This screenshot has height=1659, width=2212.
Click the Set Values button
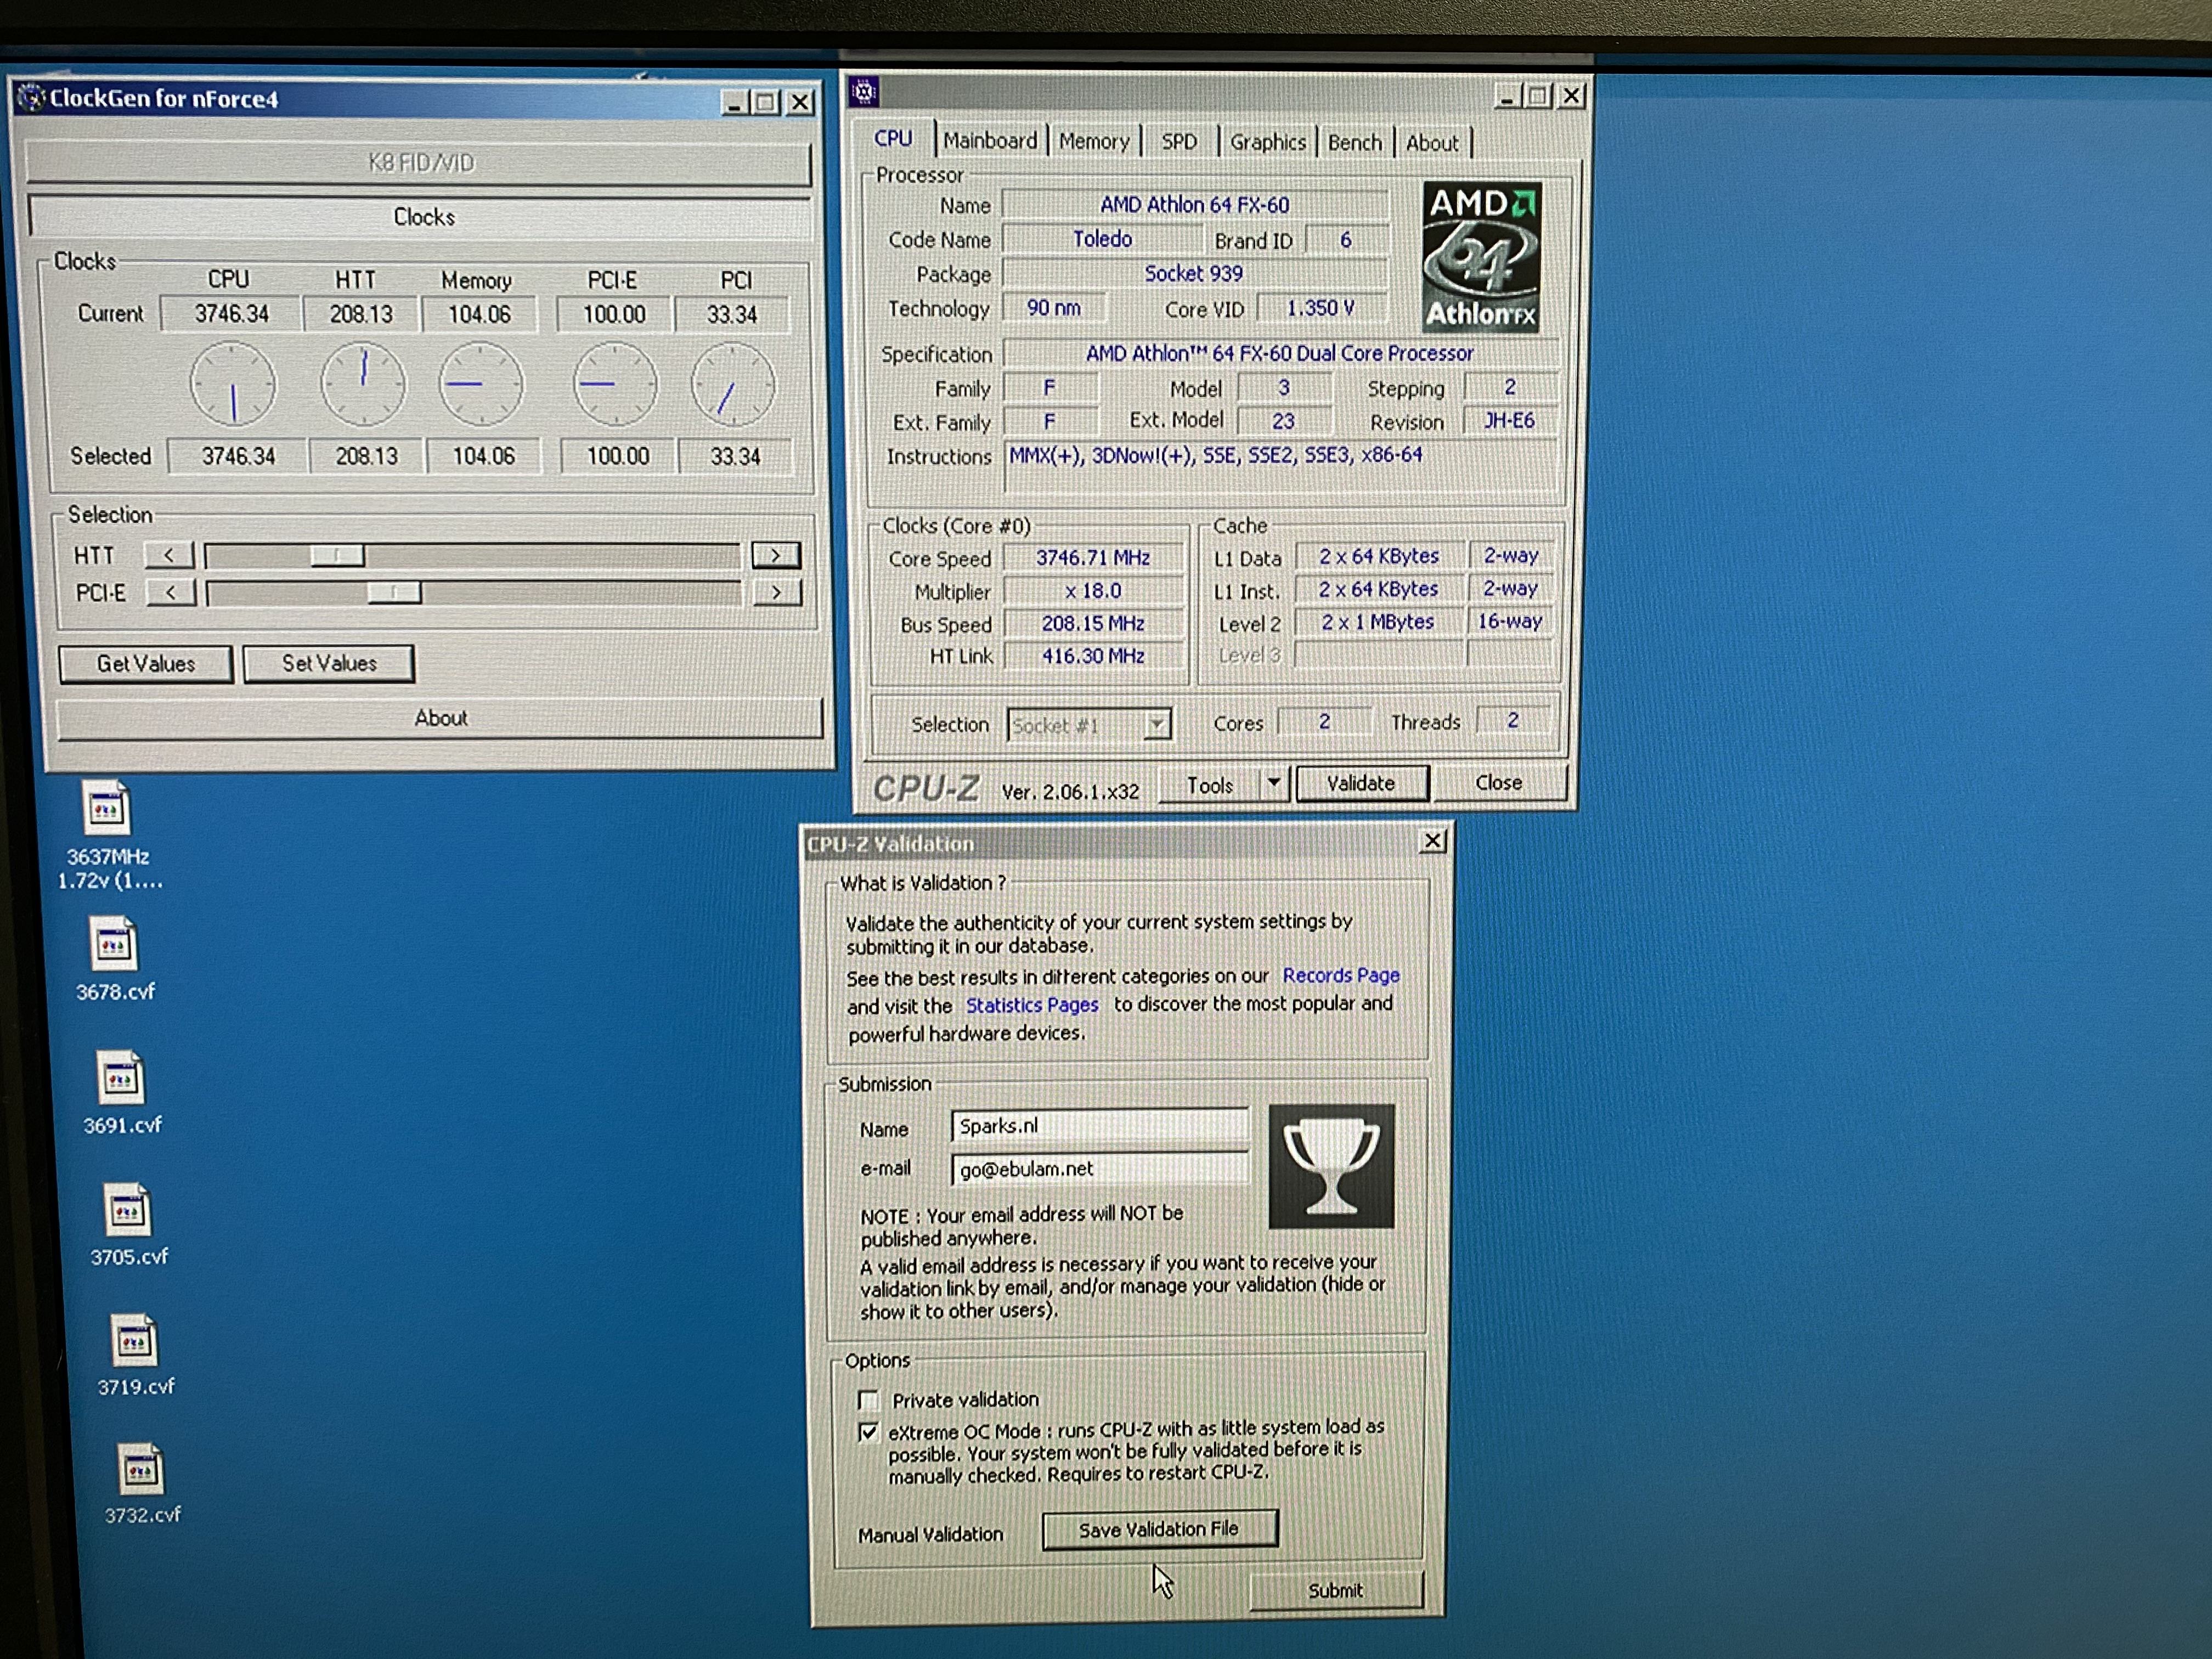click(329, 663)
